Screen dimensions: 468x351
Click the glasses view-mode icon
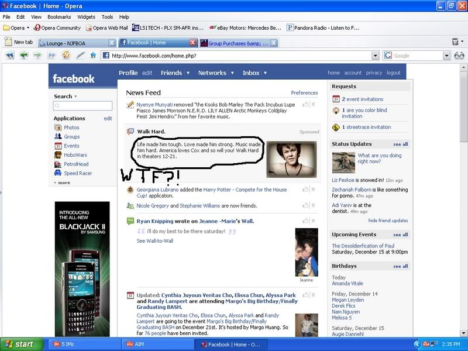pos(459,56)
